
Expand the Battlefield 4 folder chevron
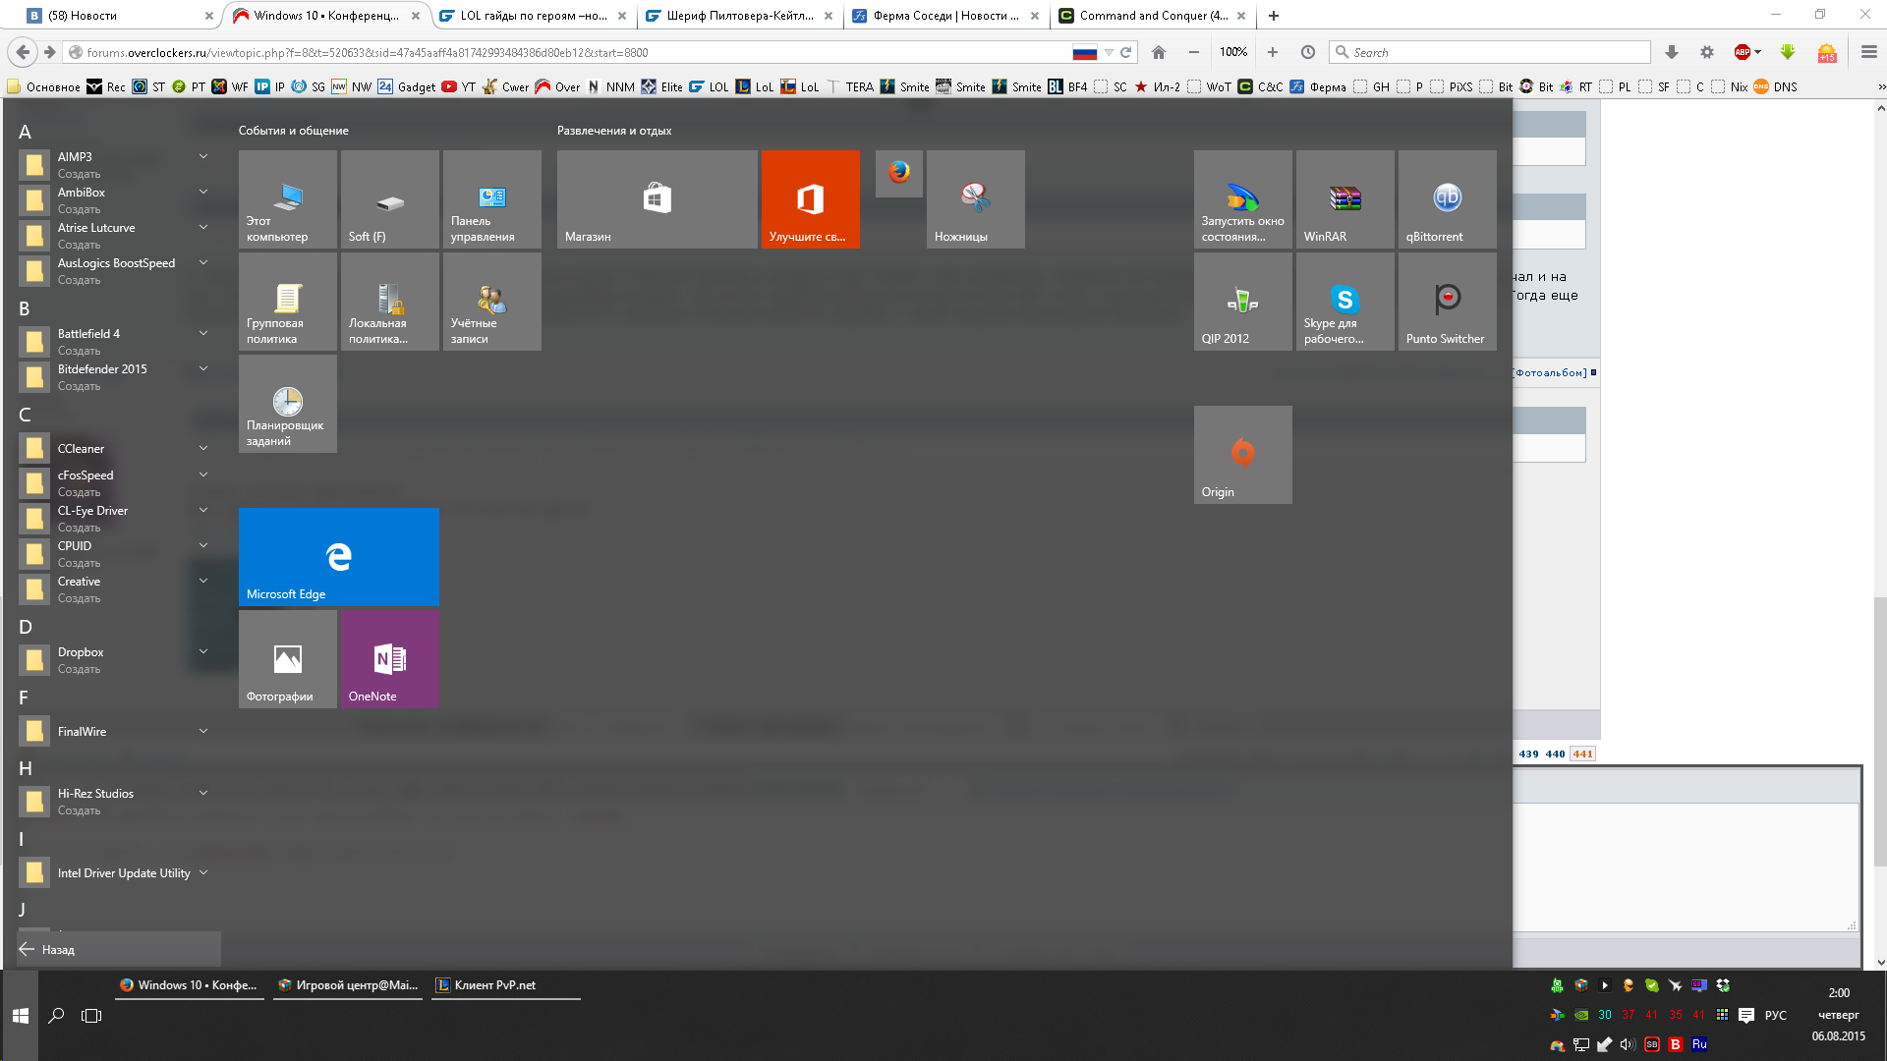[x=203, y=333]
